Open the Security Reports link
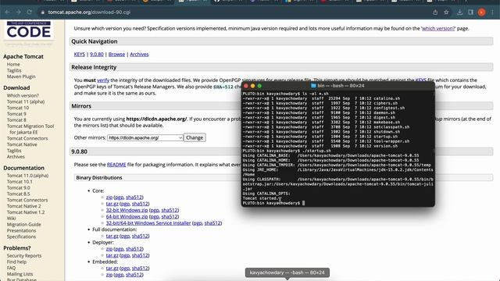Screen dimensions: 500x281 pos(24,255)
